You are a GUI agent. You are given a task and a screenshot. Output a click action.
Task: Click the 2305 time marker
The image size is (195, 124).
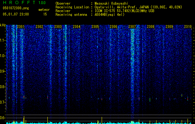click(95, 27)
